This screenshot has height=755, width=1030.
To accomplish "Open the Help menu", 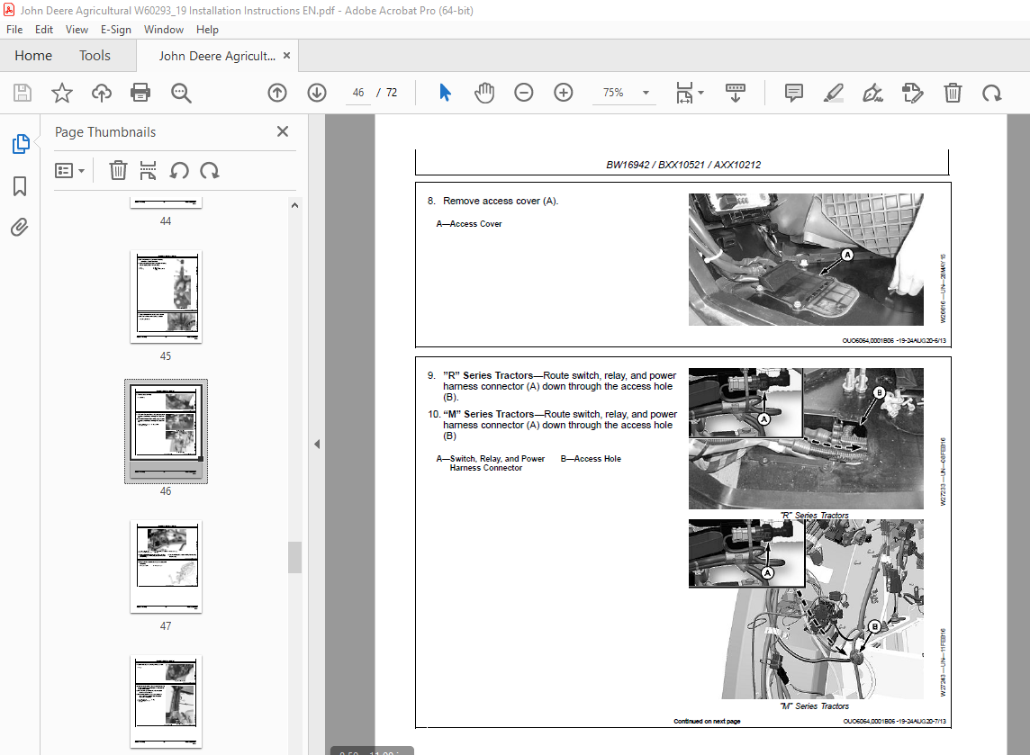I will pyautogui.click(x=207, y=30).
